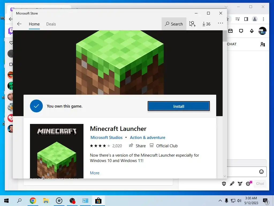Screen dimensions: 274x206
Task: Expand the description with More
Action: click(94, 173)
